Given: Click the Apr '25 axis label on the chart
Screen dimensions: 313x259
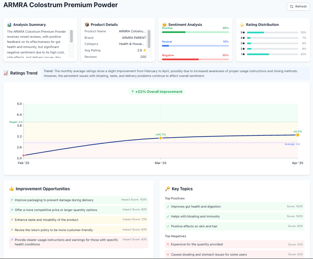Looking at the screenshot, I should [x=297, y=163].
